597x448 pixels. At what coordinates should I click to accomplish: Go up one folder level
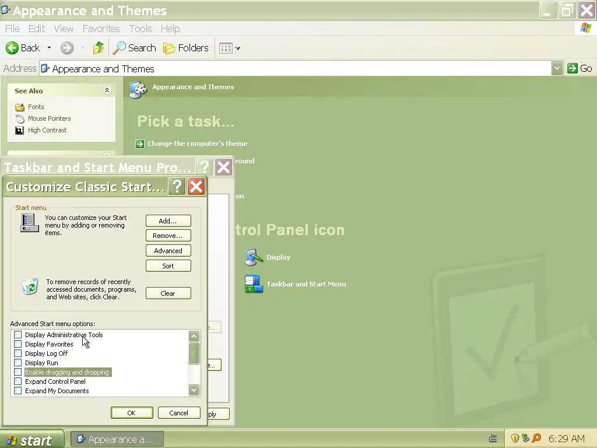coord(98,48)
